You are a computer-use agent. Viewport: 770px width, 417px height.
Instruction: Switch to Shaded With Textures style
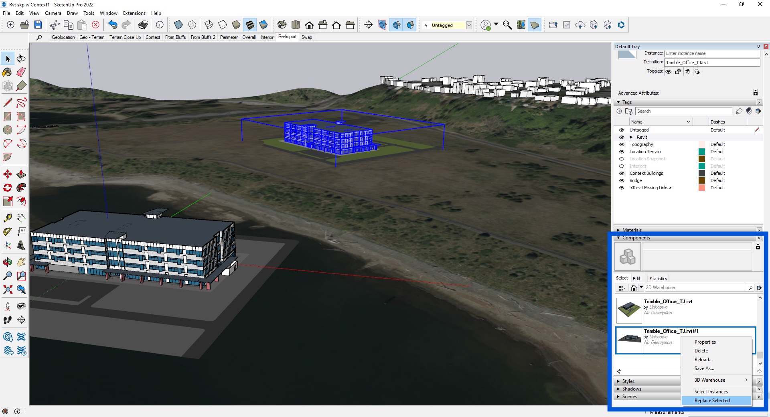(250, 25)
